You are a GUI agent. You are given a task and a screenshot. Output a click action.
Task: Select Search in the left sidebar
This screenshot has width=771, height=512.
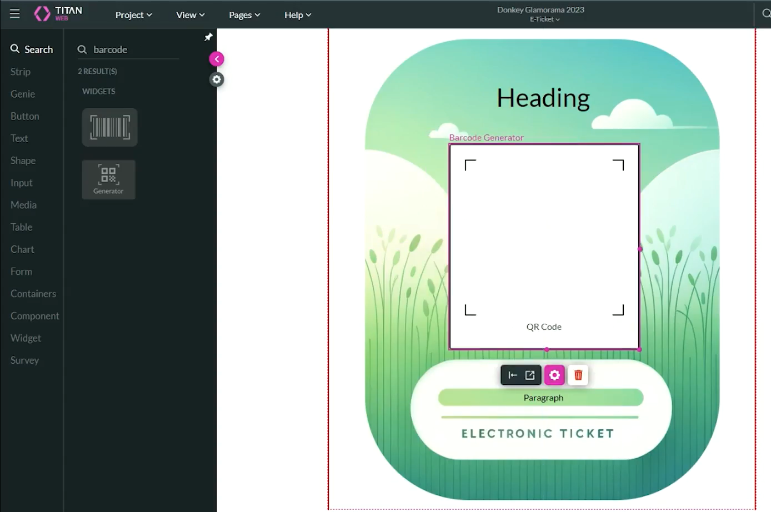pyautogui.click(x=32, y=49)
